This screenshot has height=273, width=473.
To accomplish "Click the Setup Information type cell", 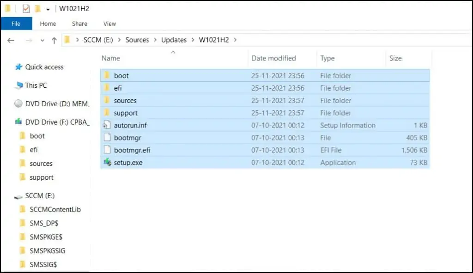I will 348,125.
